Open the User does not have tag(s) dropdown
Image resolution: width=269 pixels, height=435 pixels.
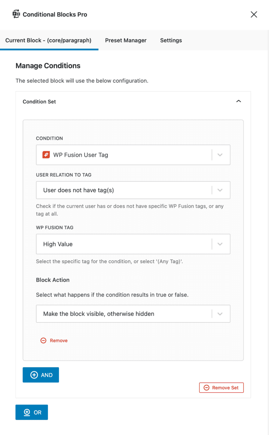(133, 190)
